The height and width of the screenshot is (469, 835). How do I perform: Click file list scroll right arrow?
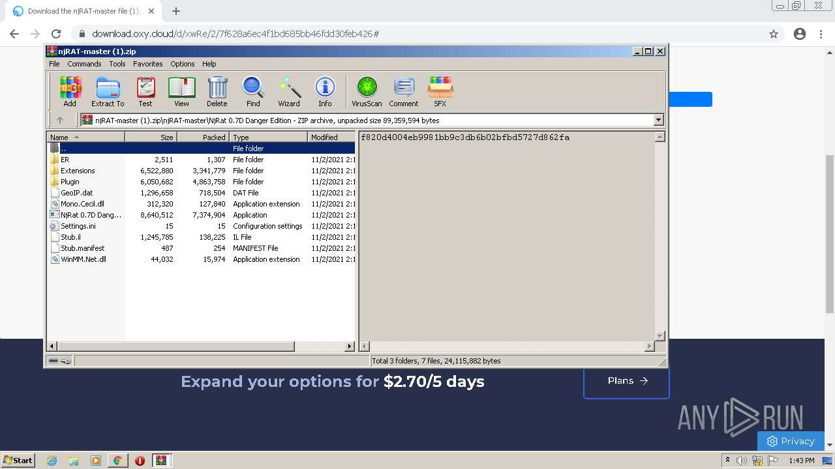[x=350, y=347]
